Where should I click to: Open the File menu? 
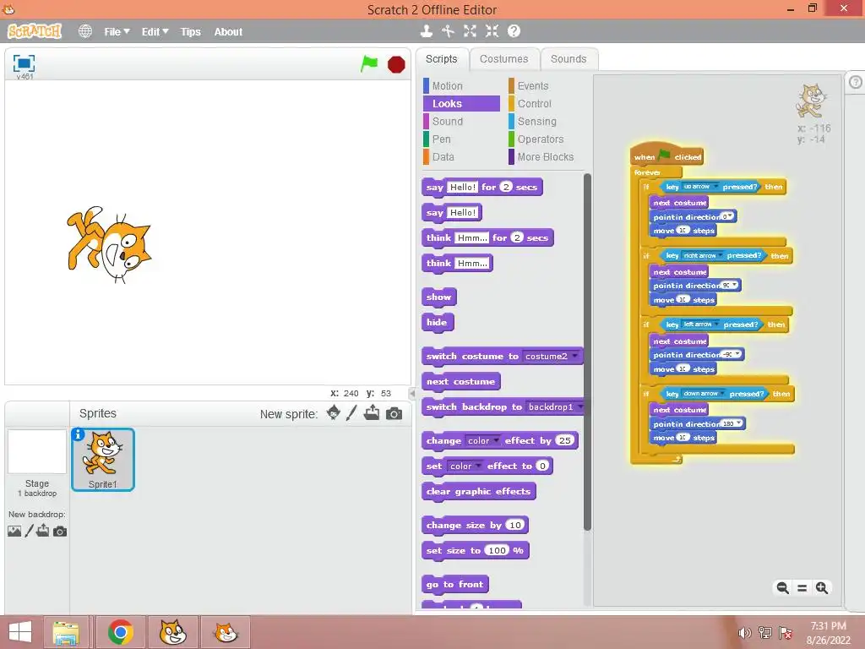117,32
